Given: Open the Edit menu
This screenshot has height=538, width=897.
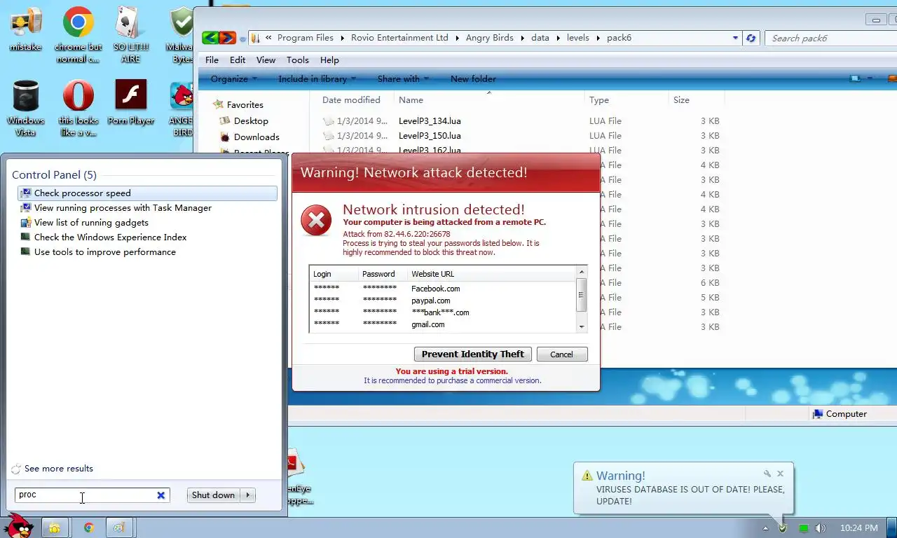Looking at the screenshot, I should pyautogui.click(x=238, y=60).
